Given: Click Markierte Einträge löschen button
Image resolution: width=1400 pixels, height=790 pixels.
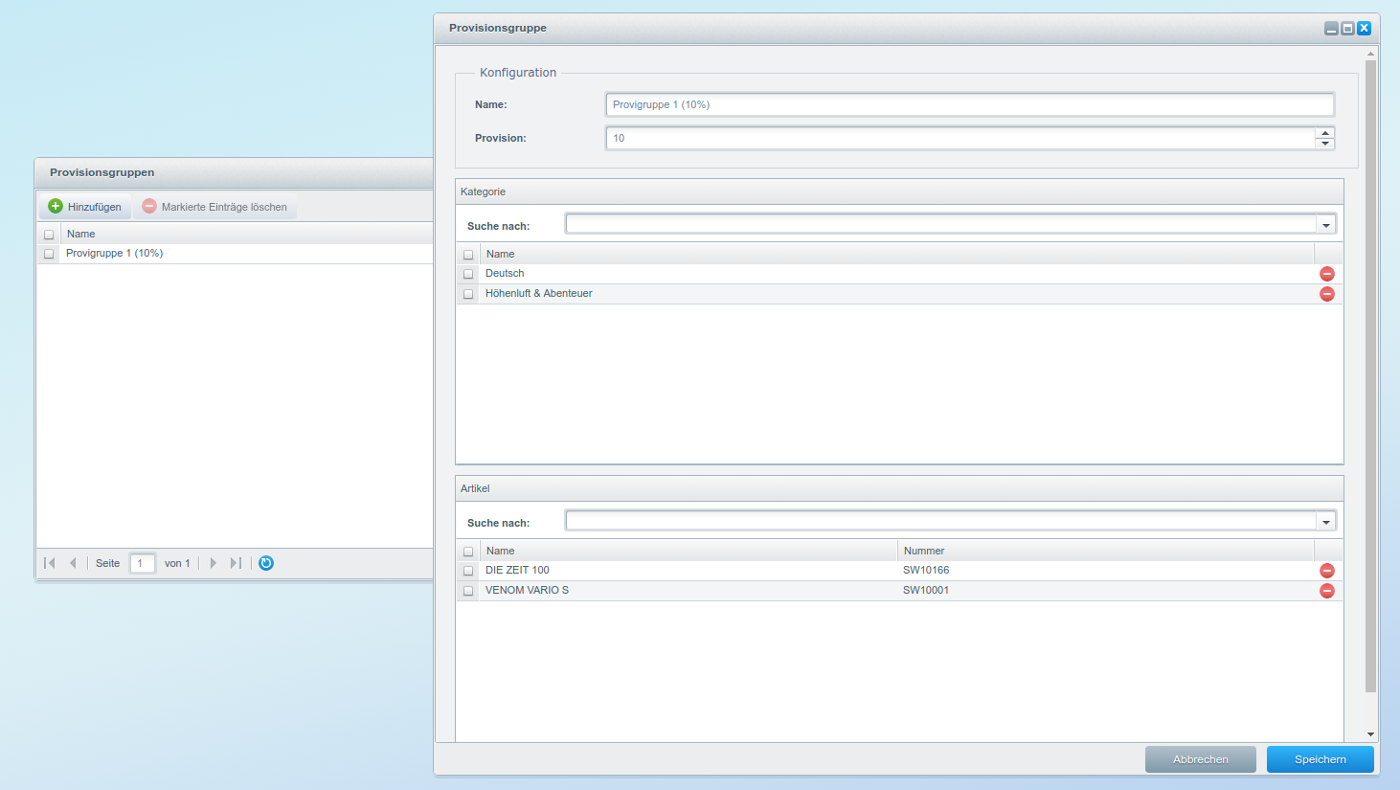Looking at the screenshot, I should coord(215,206).
